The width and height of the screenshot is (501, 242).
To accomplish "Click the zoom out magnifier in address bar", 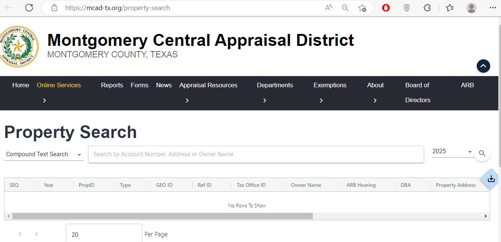I will pyautogui.click(x=345, y=7).
